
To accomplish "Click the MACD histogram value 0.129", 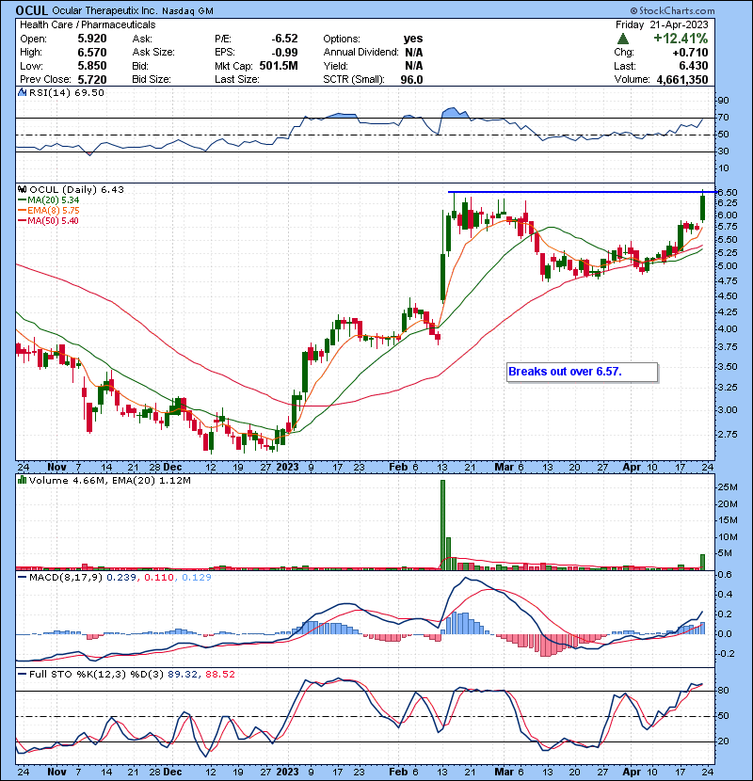I will tap(197, 578).
